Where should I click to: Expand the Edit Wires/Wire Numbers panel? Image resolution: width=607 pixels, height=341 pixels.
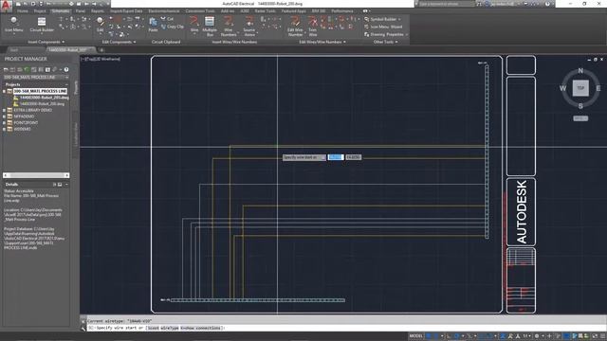pos(322,42)
